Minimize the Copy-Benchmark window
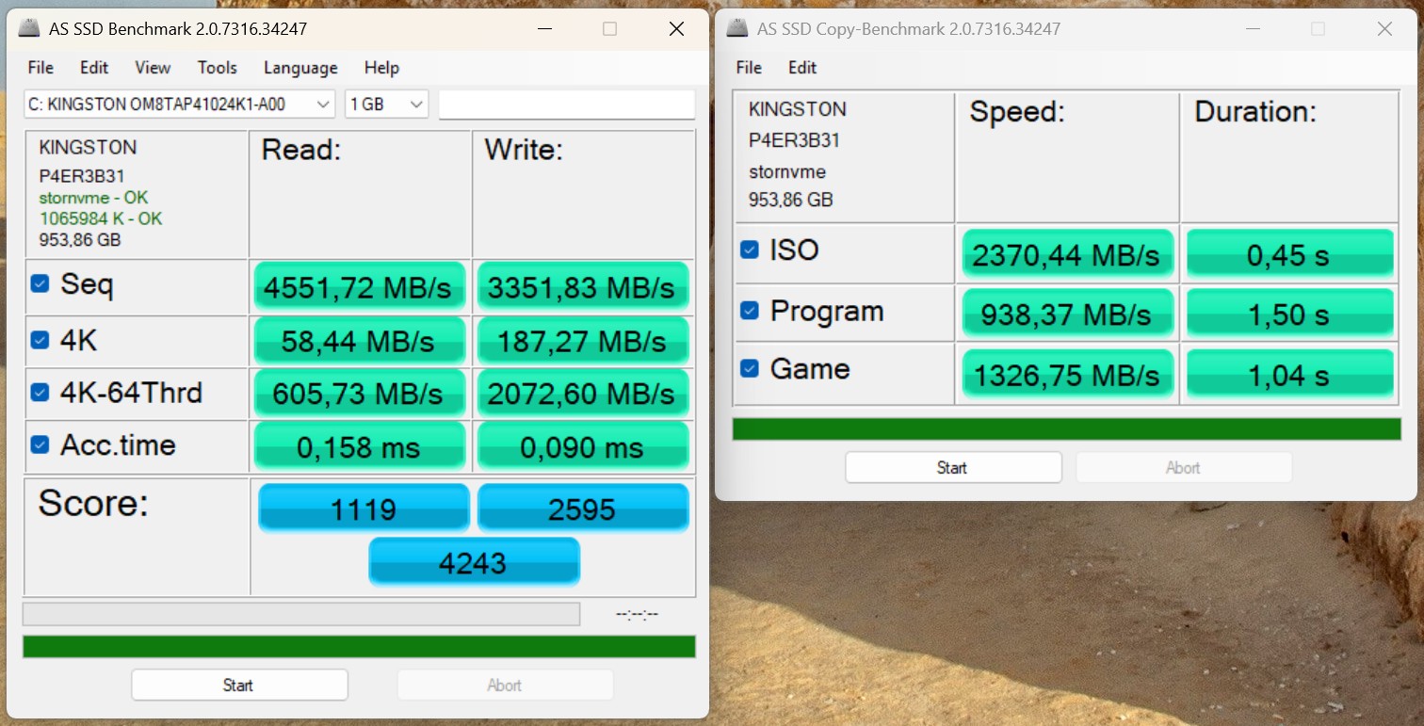 [x=1253, y=29]
